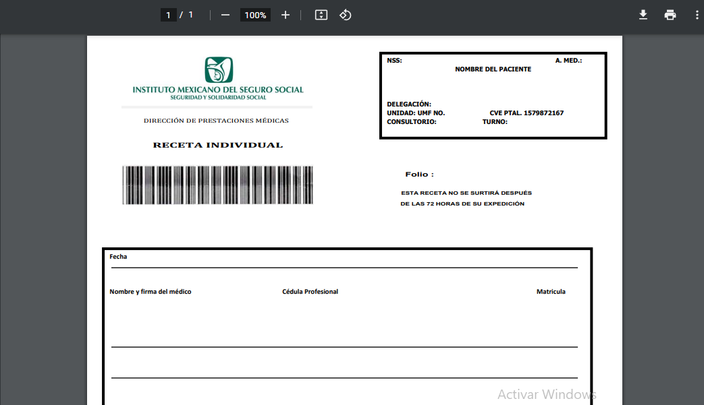Viewport: 704px width, 405px height.
Task: Select the 100% zoom level field
Action: [x=255, y=15]
